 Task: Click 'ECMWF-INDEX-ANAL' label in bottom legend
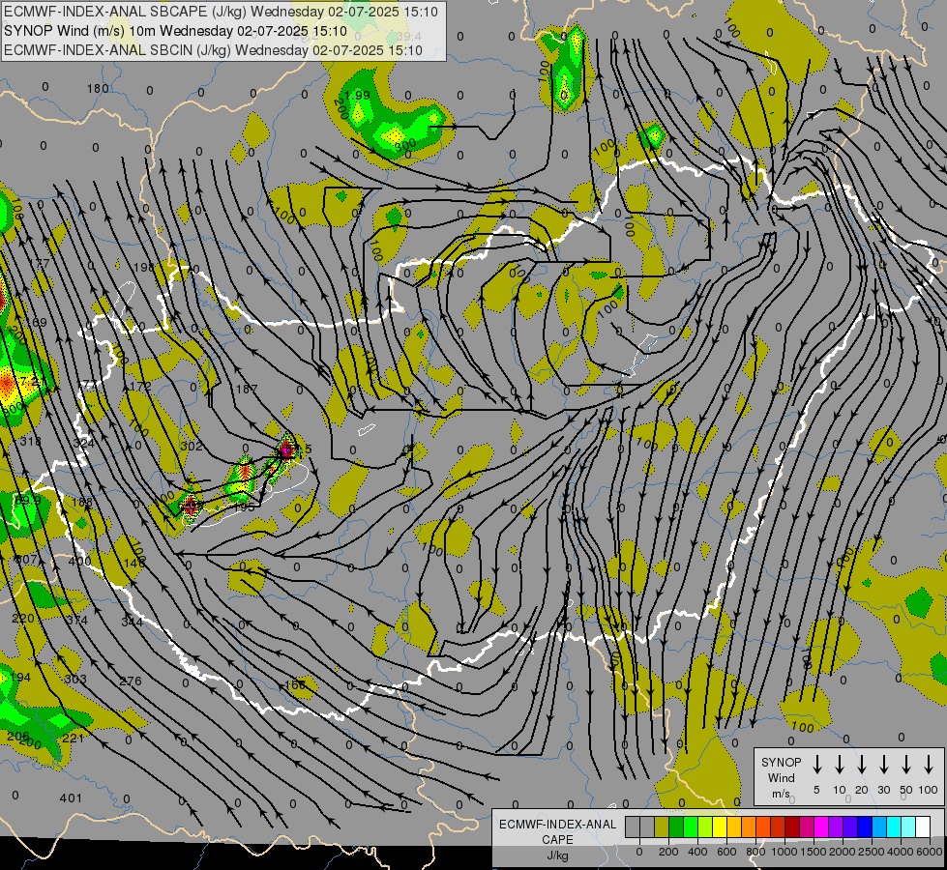(557, 825)
